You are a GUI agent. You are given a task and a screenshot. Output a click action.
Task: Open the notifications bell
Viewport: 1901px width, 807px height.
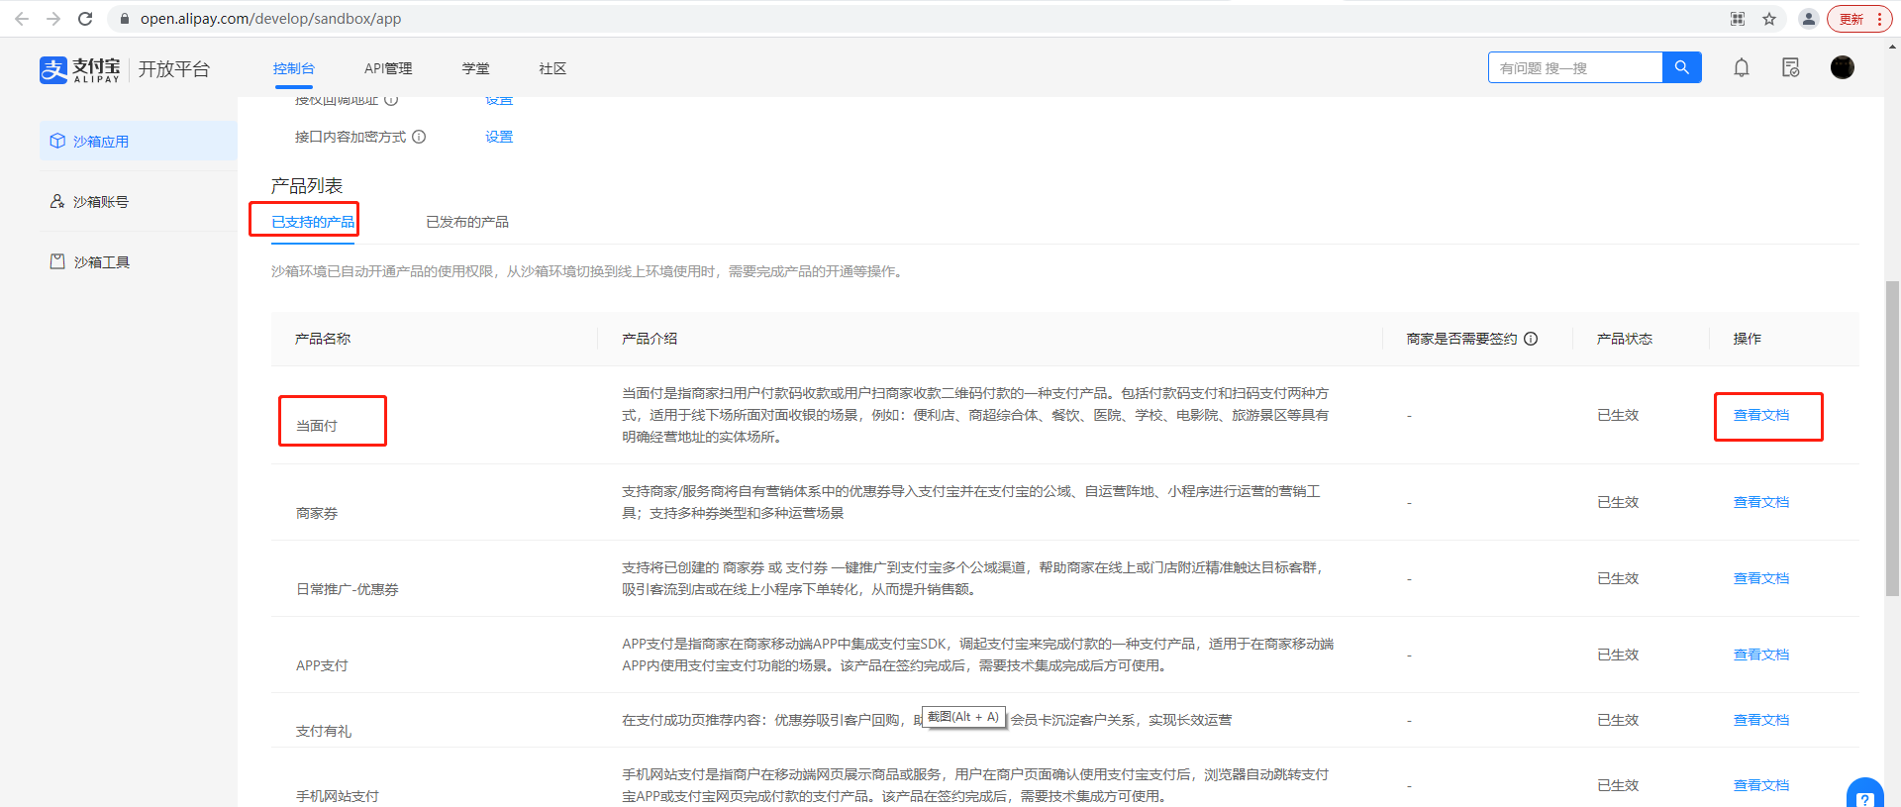1741,67
